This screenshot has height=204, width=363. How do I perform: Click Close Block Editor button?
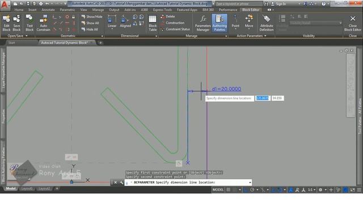click(x=353, y=23)
